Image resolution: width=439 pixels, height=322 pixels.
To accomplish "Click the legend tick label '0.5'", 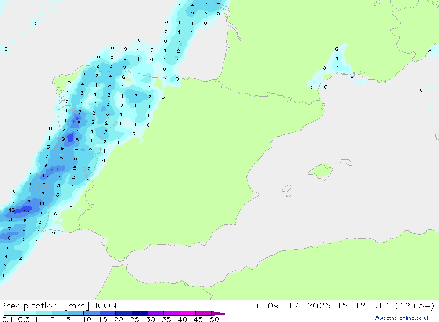I will 24,319.
